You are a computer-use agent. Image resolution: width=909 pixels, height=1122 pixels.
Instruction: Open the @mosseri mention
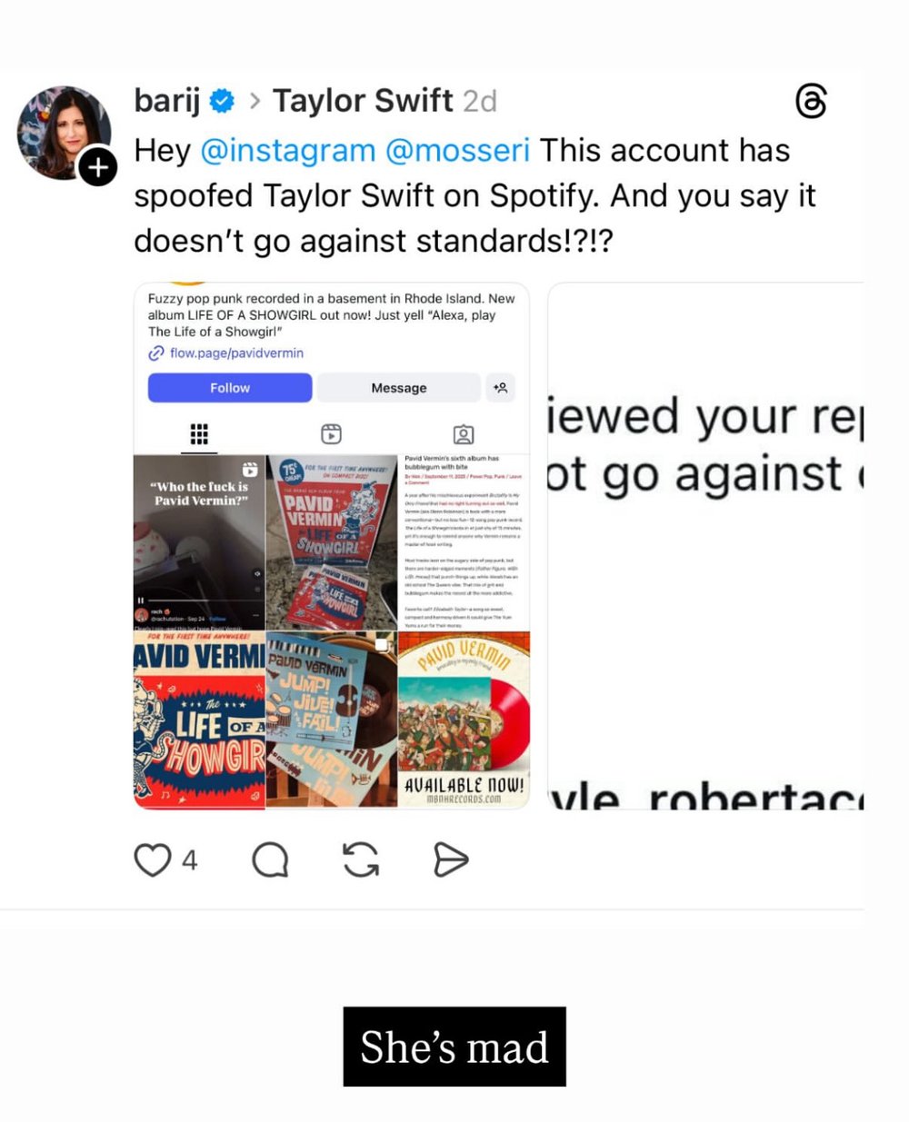tap(457, 151)
